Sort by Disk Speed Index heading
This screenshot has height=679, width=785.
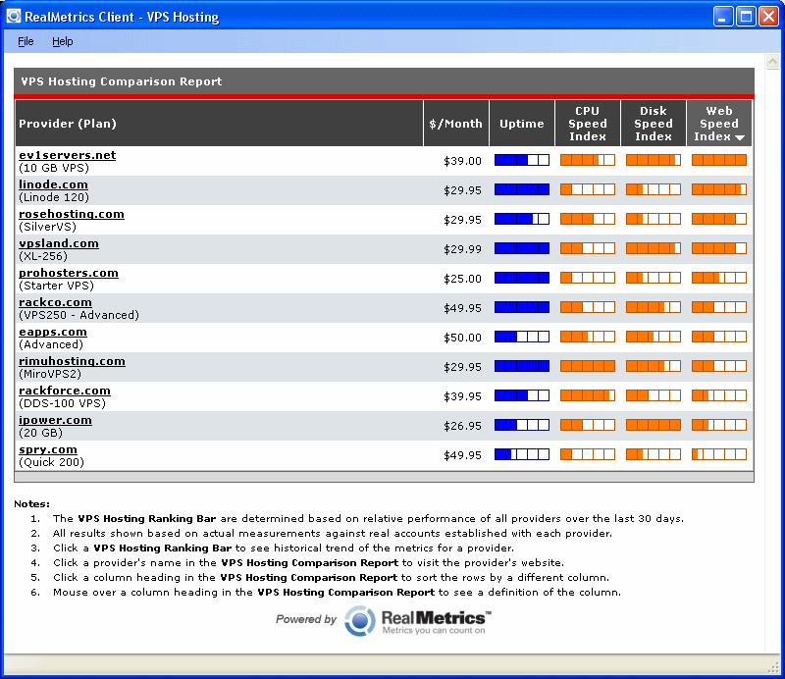pos(653,124)
